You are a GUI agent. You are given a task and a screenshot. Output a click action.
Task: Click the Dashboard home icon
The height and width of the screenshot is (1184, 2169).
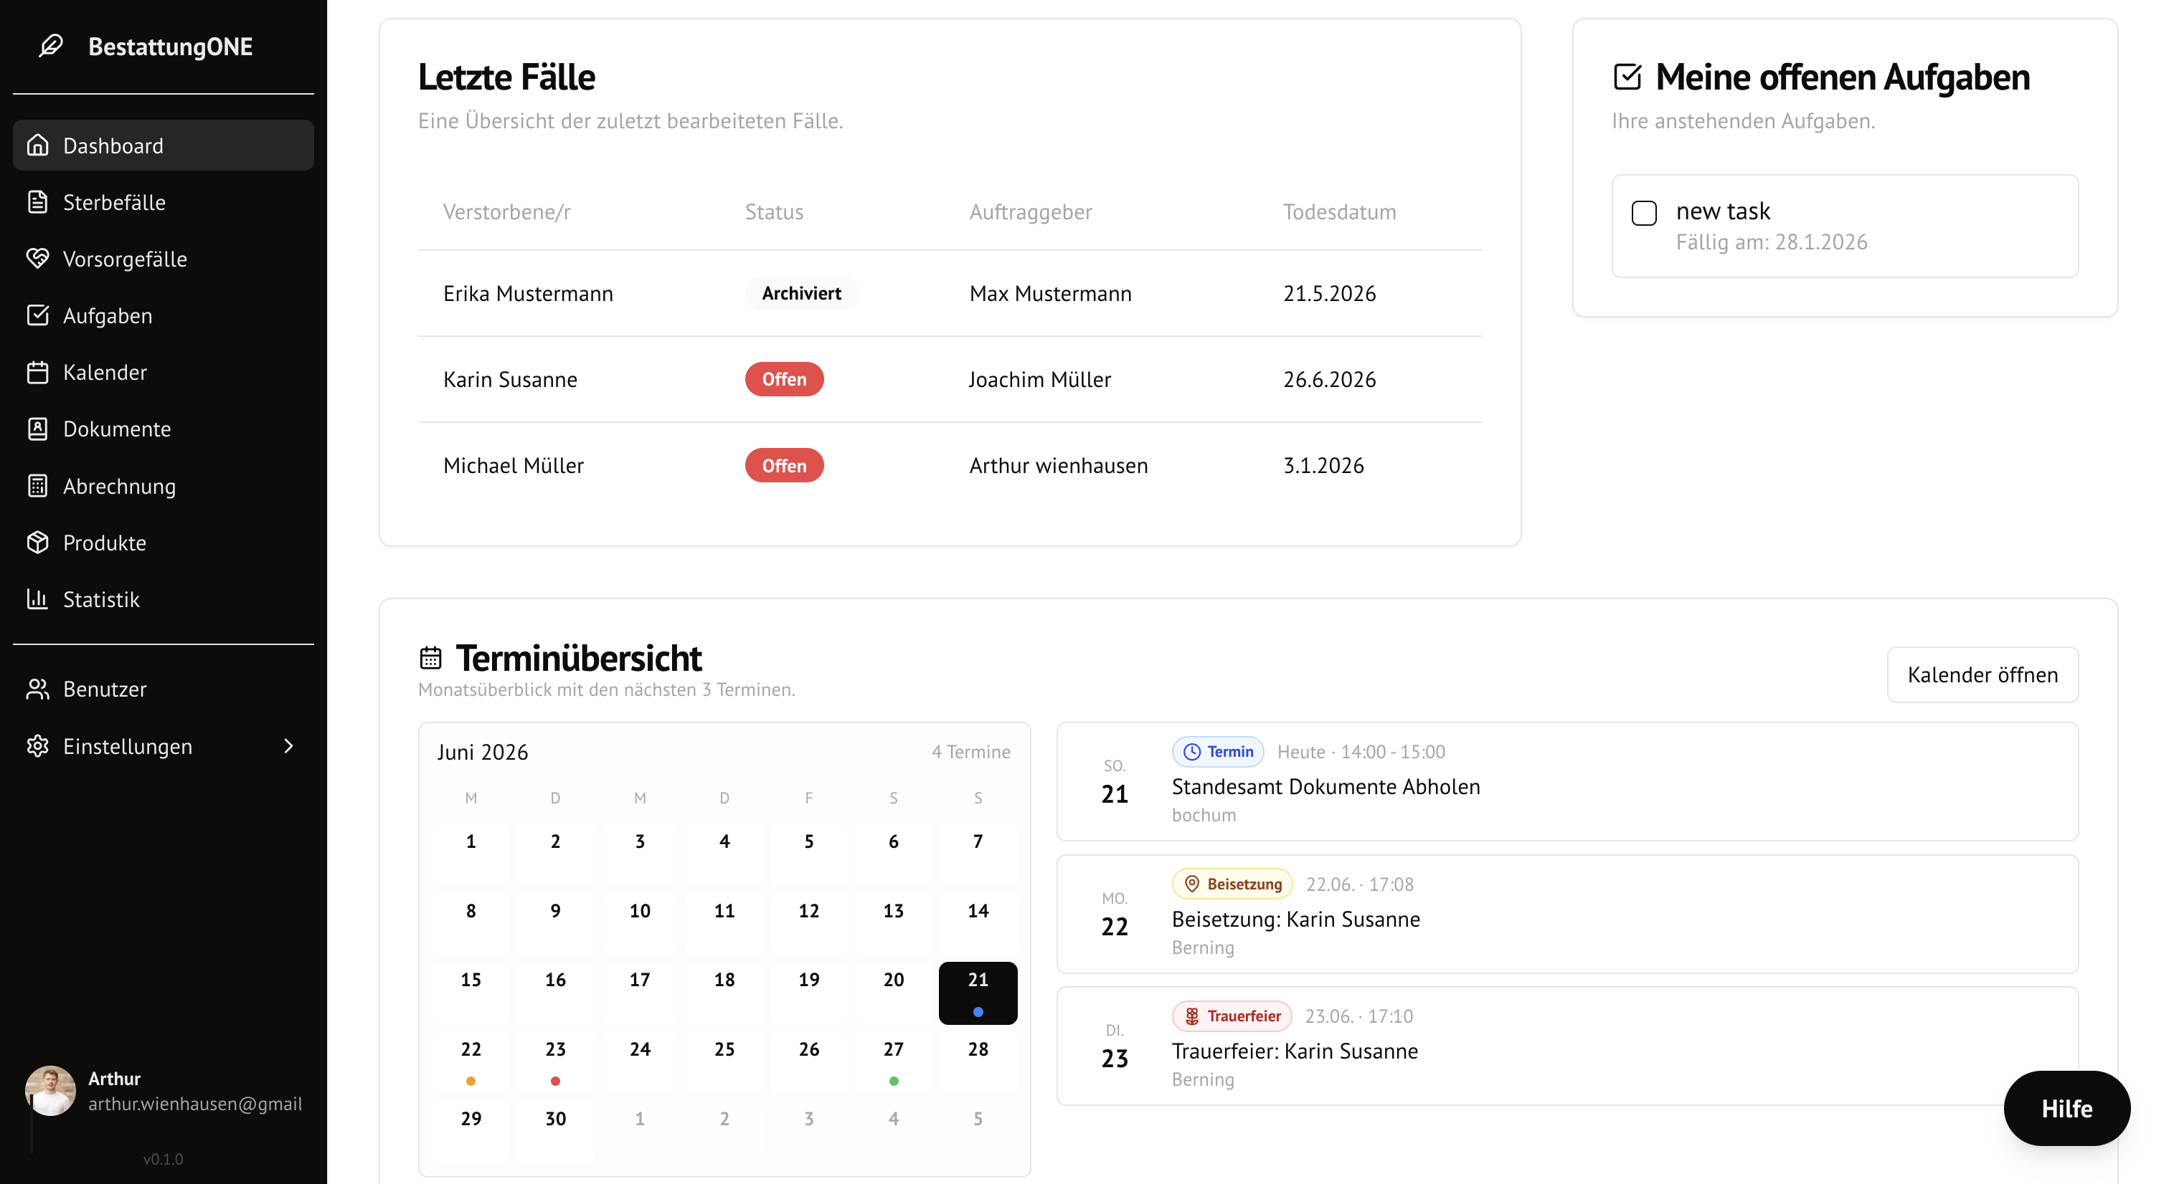(37, 145)
